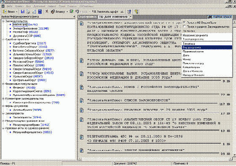Click the decrease font icon
This screenshot has width=236, height=166.
pos(122,12)
